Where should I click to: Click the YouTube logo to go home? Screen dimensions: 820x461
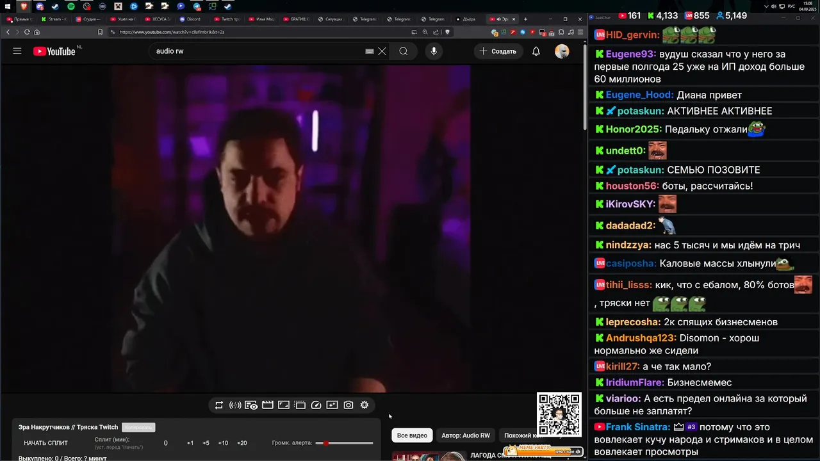click(x=54, y=51)
